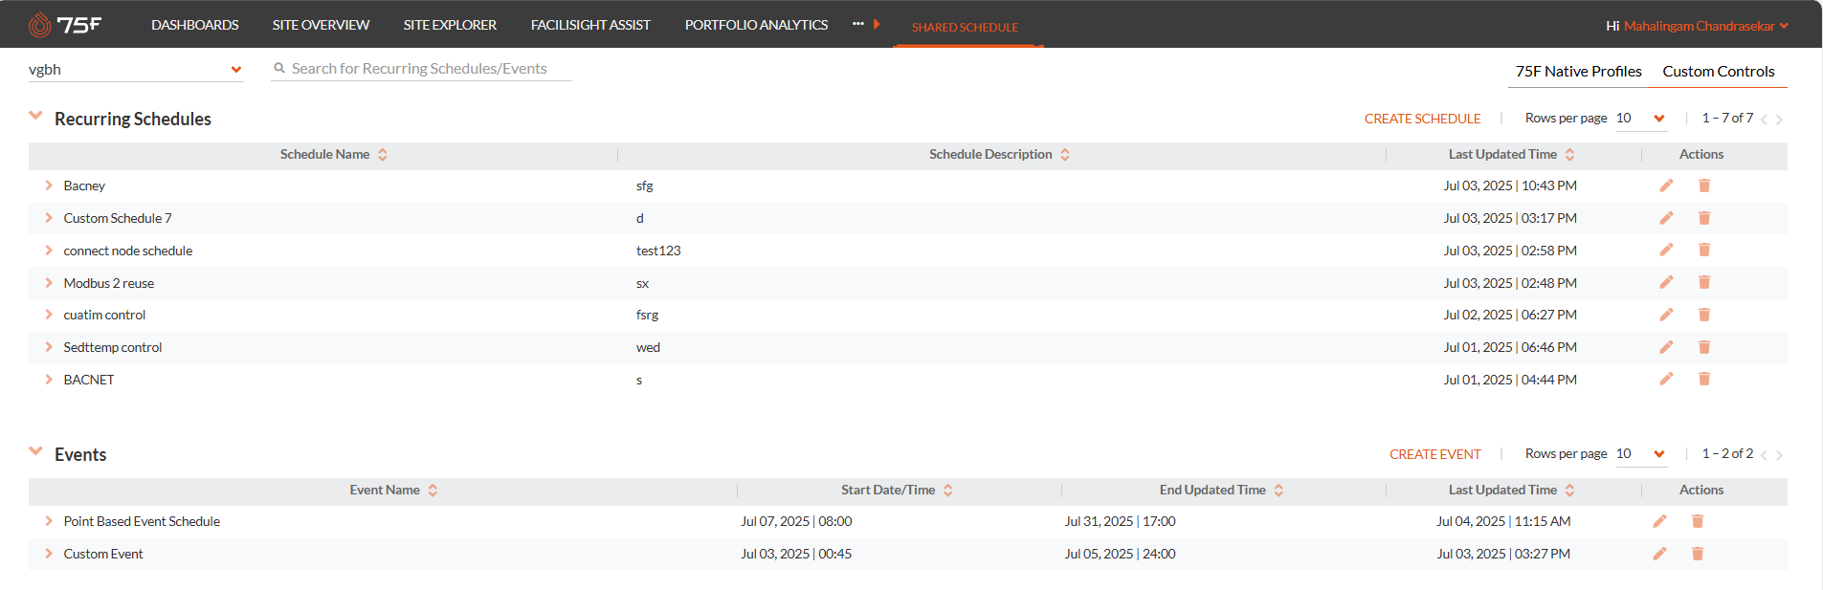This screenshot has width=1823, height=590.
Task: Sort events by Event Name
Action: (x=433, y=490)
